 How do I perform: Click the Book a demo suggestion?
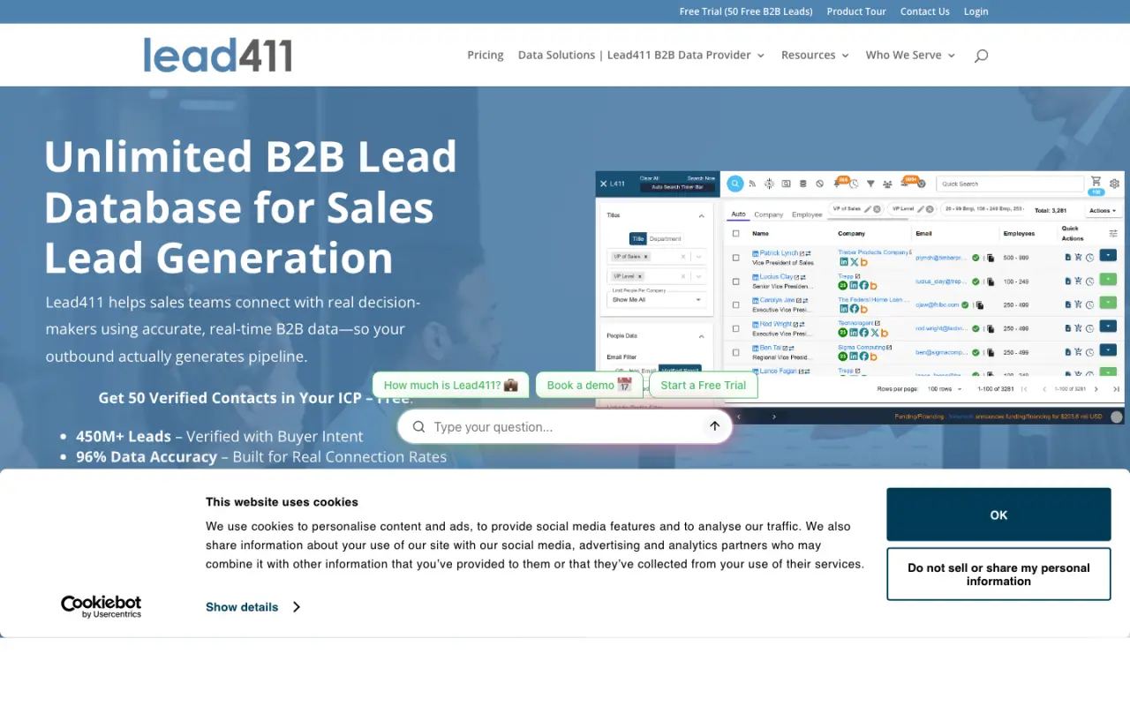coord(589,385)
